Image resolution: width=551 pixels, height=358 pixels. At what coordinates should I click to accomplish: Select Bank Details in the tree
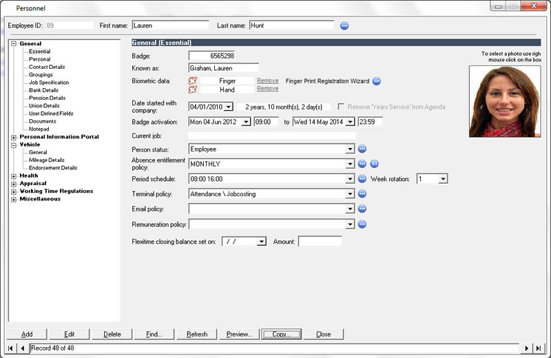click(x=43, y=90)
